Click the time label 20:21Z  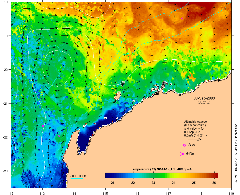[204, 102]
